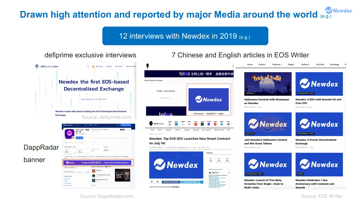Open search on the defiprime page
This screenshot has height=201, width=359.
88,66
